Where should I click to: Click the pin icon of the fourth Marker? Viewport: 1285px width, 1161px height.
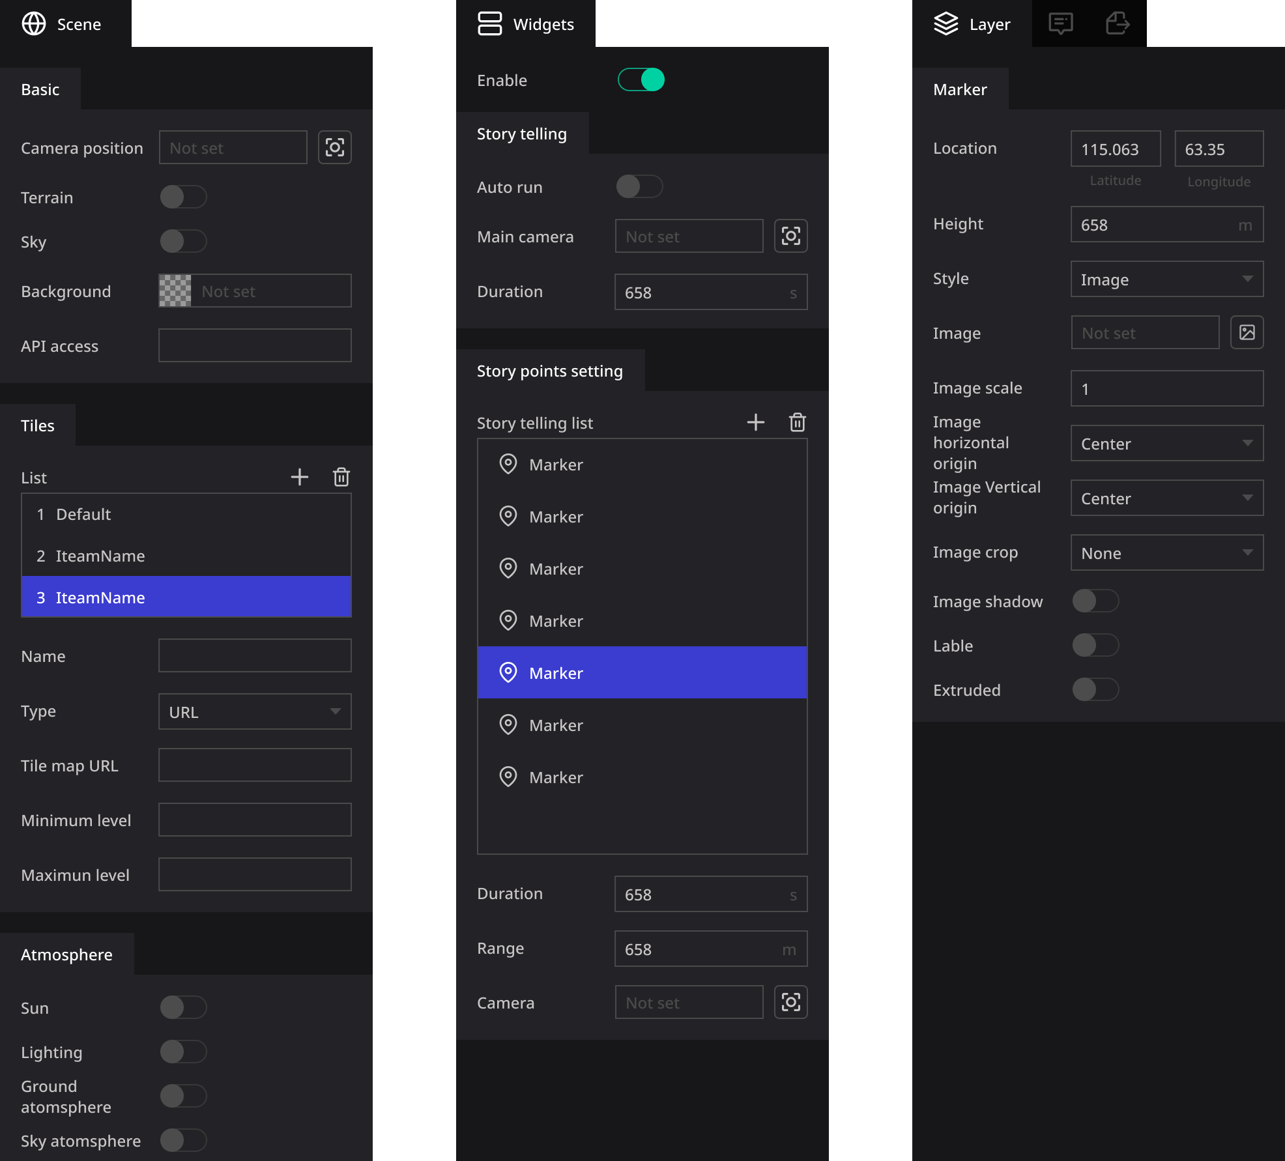(508, 620)
